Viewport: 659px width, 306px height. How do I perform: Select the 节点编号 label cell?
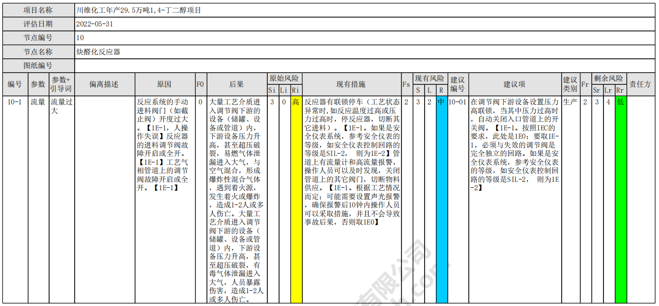tap(38, 38)
